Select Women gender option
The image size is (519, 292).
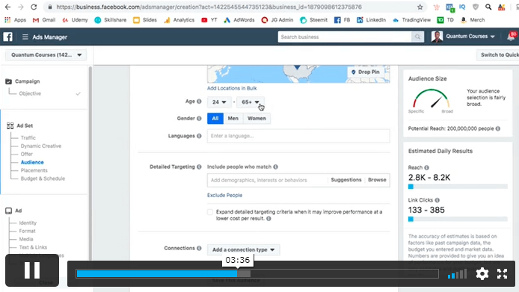[x=257, y=119]
